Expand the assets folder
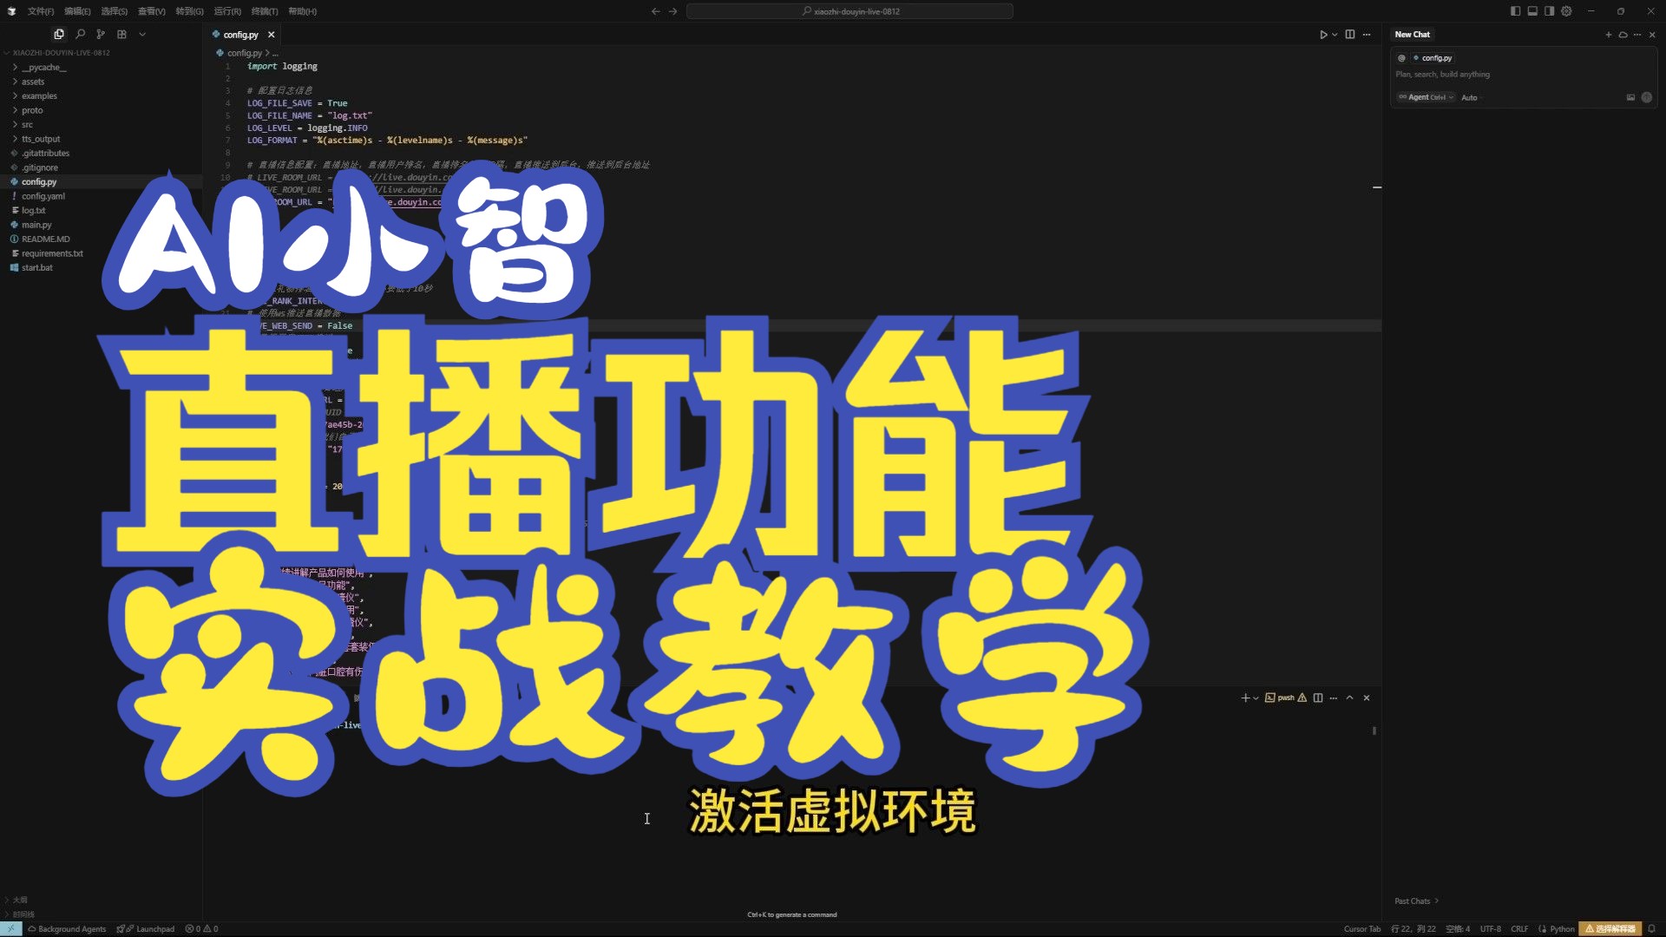The height and width of the screenshot is (937, 1666). (x=33, y=82)
